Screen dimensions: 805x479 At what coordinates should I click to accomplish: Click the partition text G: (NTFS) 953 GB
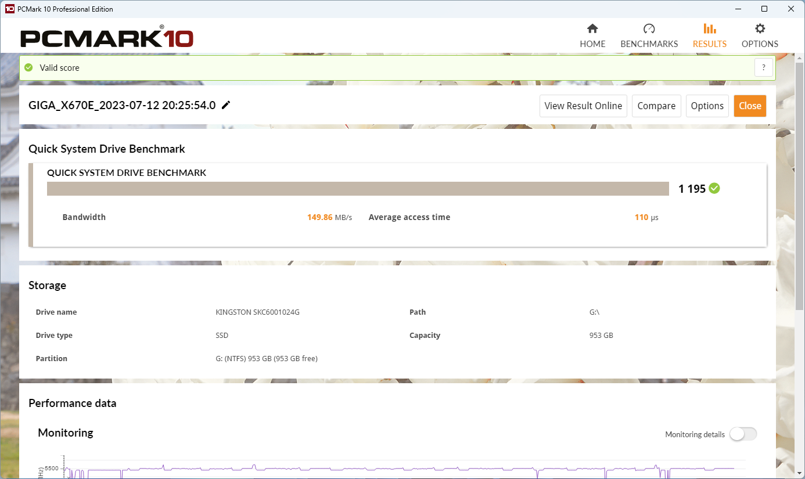[x=267, y=358]
